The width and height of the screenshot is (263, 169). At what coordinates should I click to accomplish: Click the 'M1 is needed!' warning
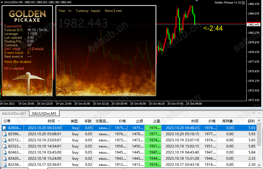14,68
